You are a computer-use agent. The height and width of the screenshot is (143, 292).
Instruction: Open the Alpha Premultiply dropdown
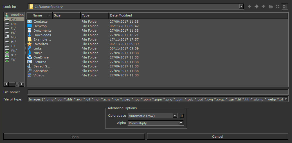(x=181, y=123)
